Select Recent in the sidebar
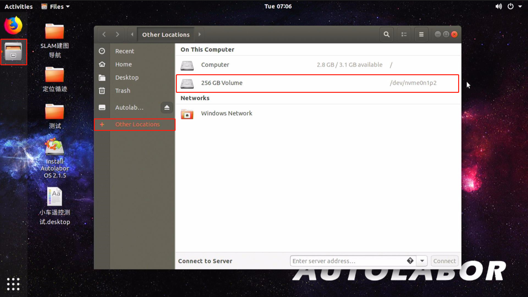 pyautogui.click(x=125, y=51)
